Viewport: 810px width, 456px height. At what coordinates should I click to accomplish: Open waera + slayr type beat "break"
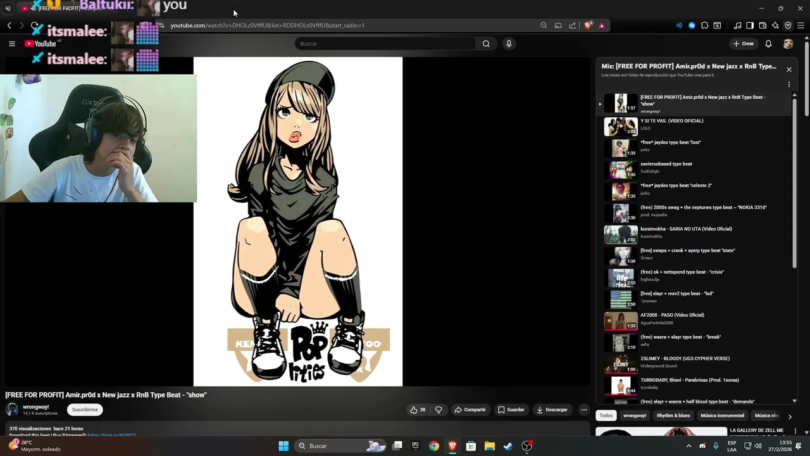click(694, 343)
